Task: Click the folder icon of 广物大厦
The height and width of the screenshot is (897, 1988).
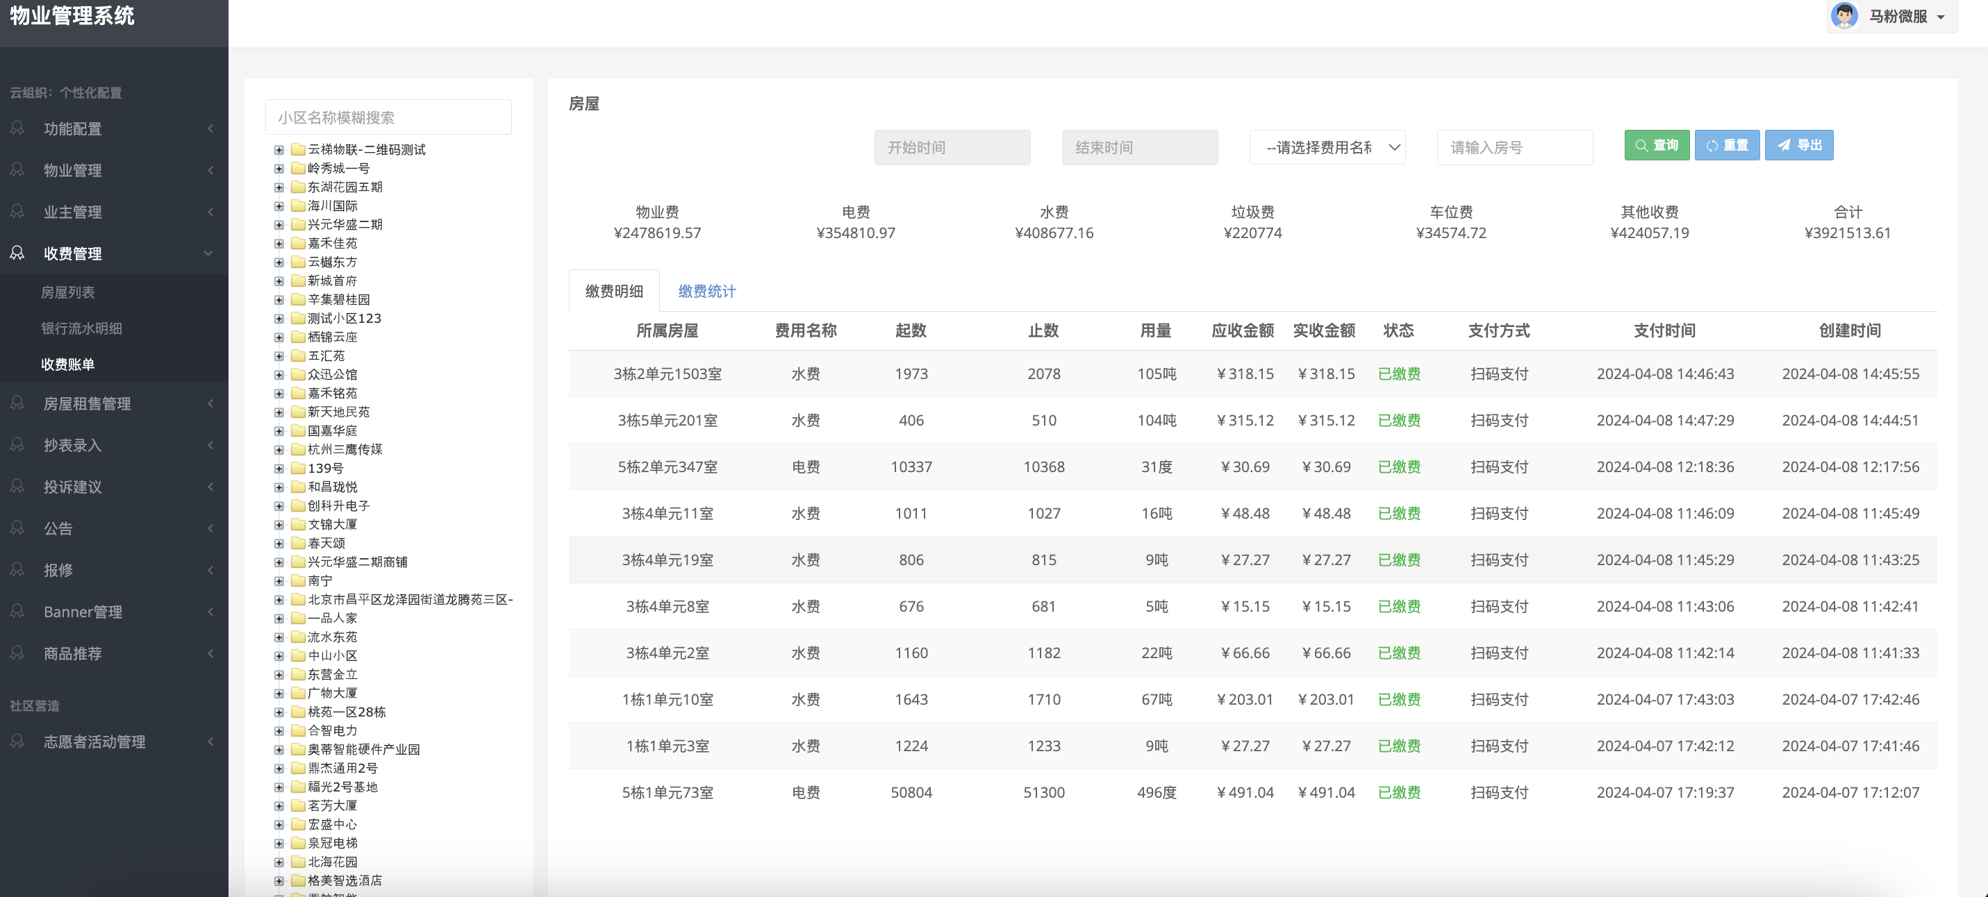Action: coord(298,694)
